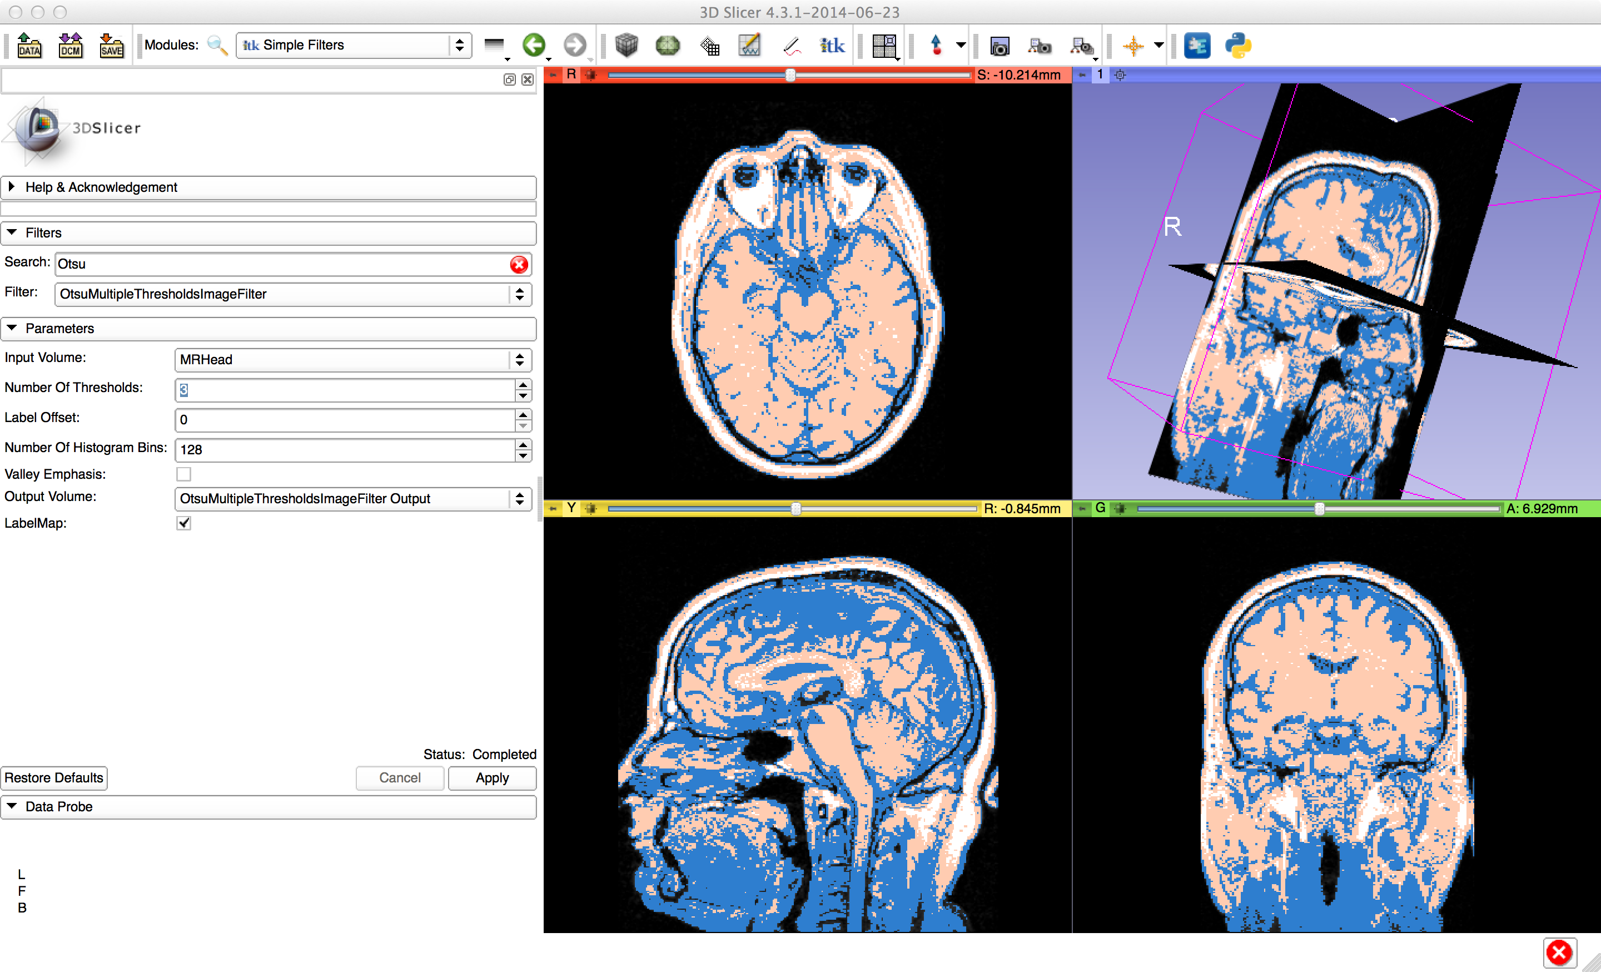Go back with green arrow module history

pos(534,46)
